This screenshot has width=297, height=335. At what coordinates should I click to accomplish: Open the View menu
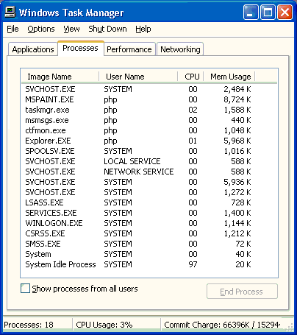point(71,29)
